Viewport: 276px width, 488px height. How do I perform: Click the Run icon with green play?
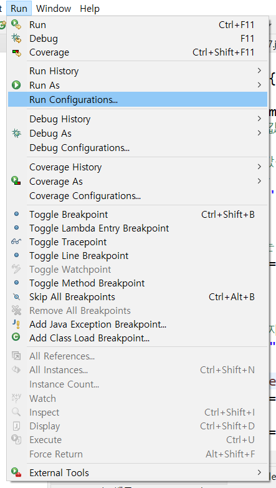(16, 24)
